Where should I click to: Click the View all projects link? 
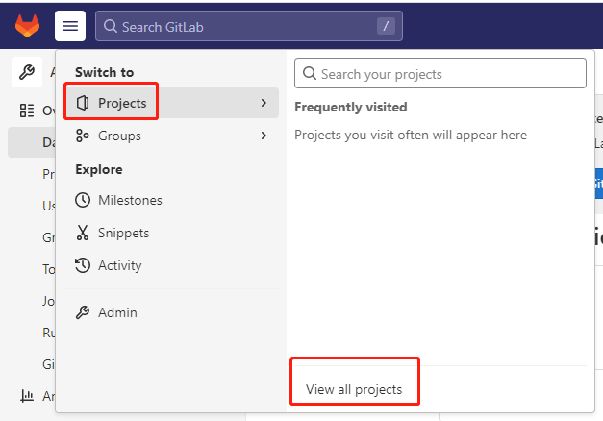(354, 389)
